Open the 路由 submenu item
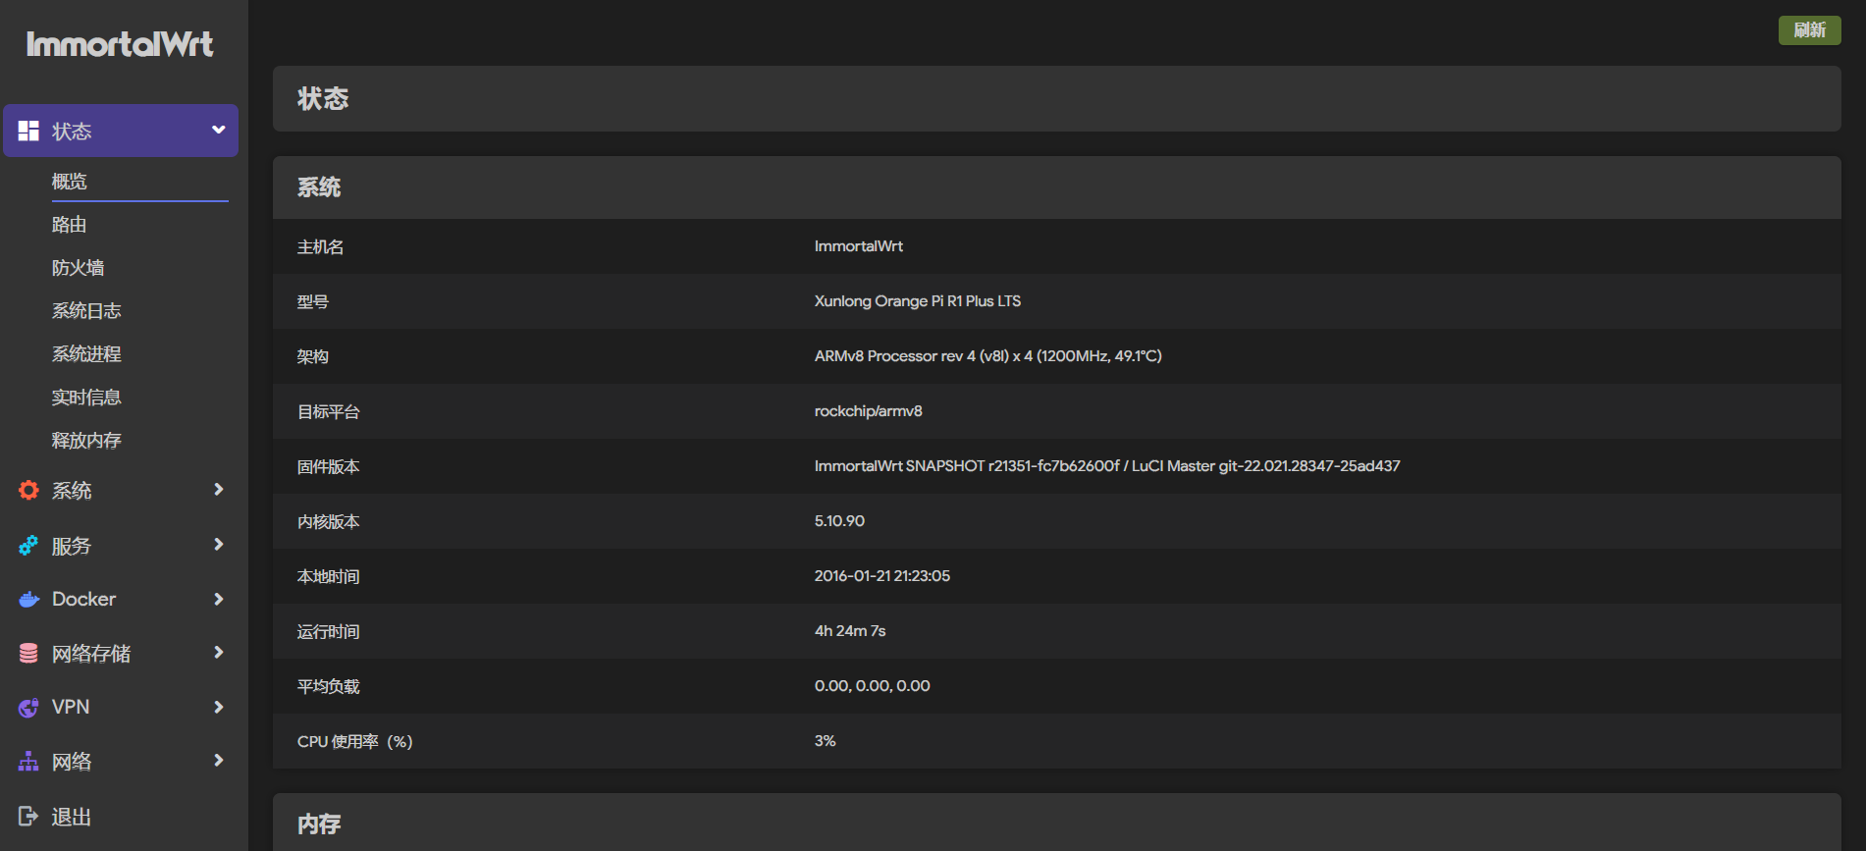1866x851 pixels. [x=70, y=225]
